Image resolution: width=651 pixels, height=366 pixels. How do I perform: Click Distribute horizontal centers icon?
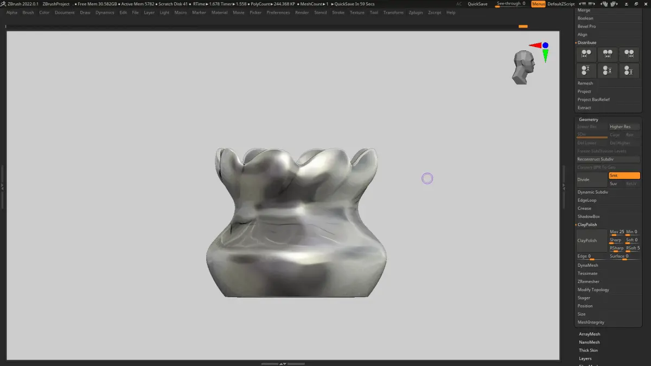coord(608,54)
